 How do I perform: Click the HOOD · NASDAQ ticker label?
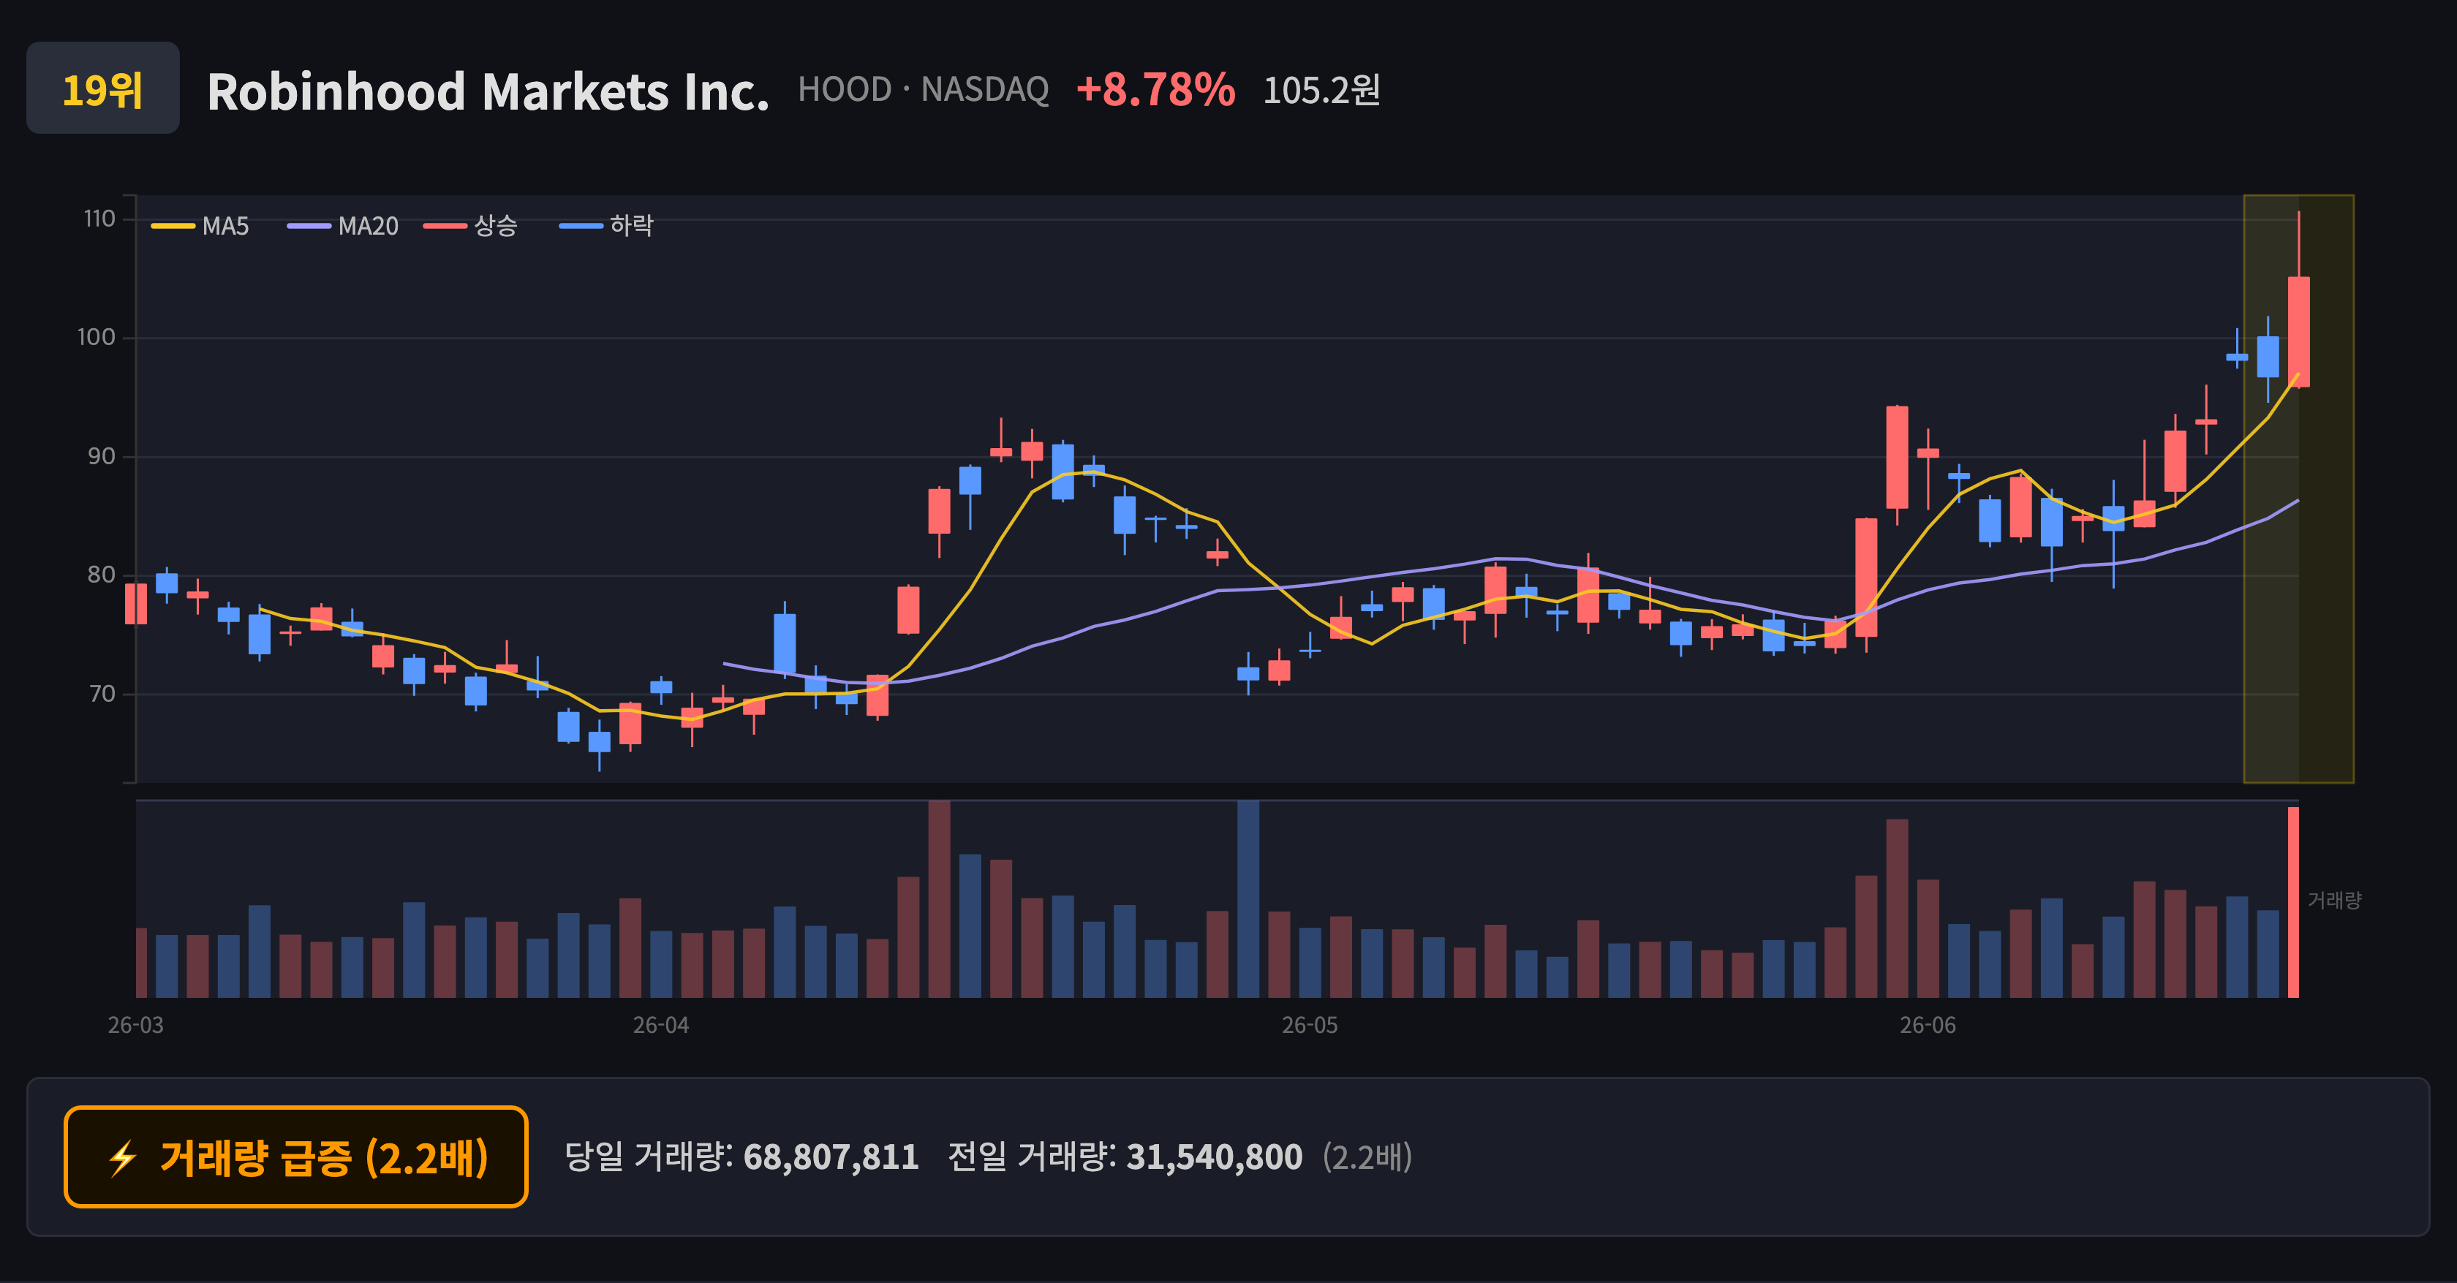coord(924,90)
